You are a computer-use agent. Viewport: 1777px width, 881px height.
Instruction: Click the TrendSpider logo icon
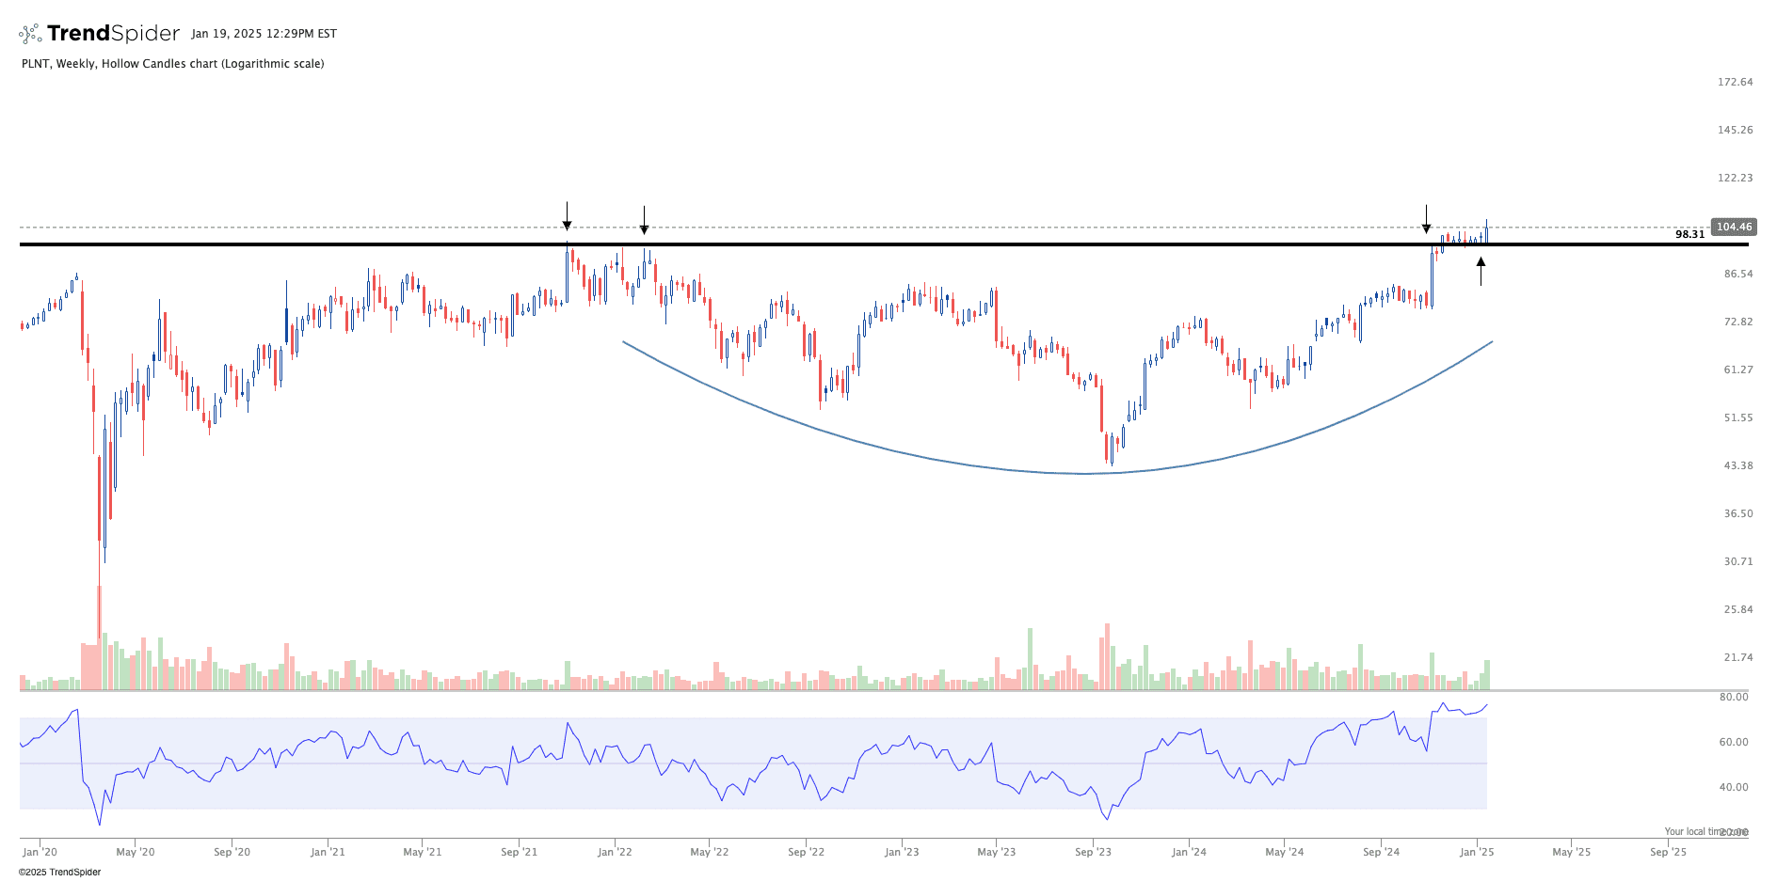coord(30,34)
